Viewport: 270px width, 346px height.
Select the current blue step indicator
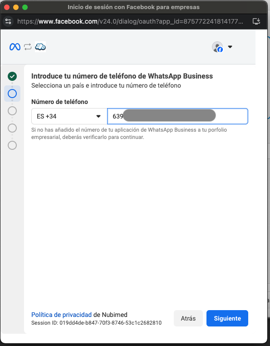pyautogui.click(x=12, y=94)
